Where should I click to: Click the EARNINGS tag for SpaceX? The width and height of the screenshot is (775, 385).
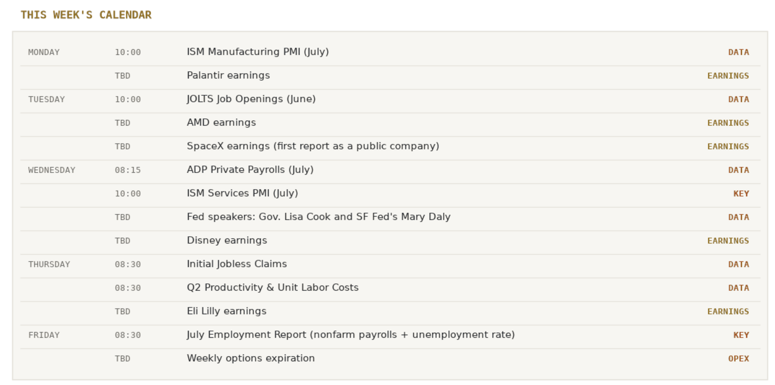(728, 147)
